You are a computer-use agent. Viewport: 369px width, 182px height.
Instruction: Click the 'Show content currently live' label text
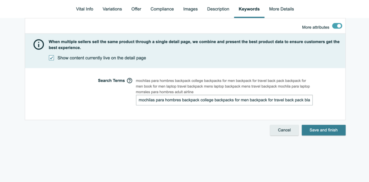click(102, 58)
